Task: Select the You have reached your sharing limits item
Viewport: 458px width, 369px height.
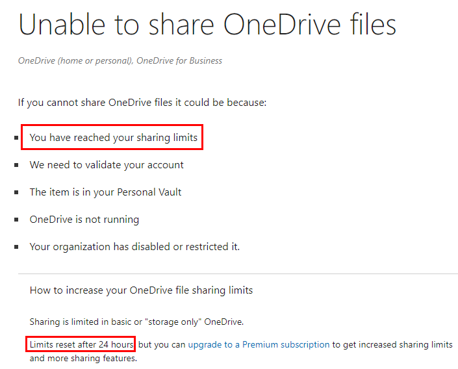Action: (113, 138)
